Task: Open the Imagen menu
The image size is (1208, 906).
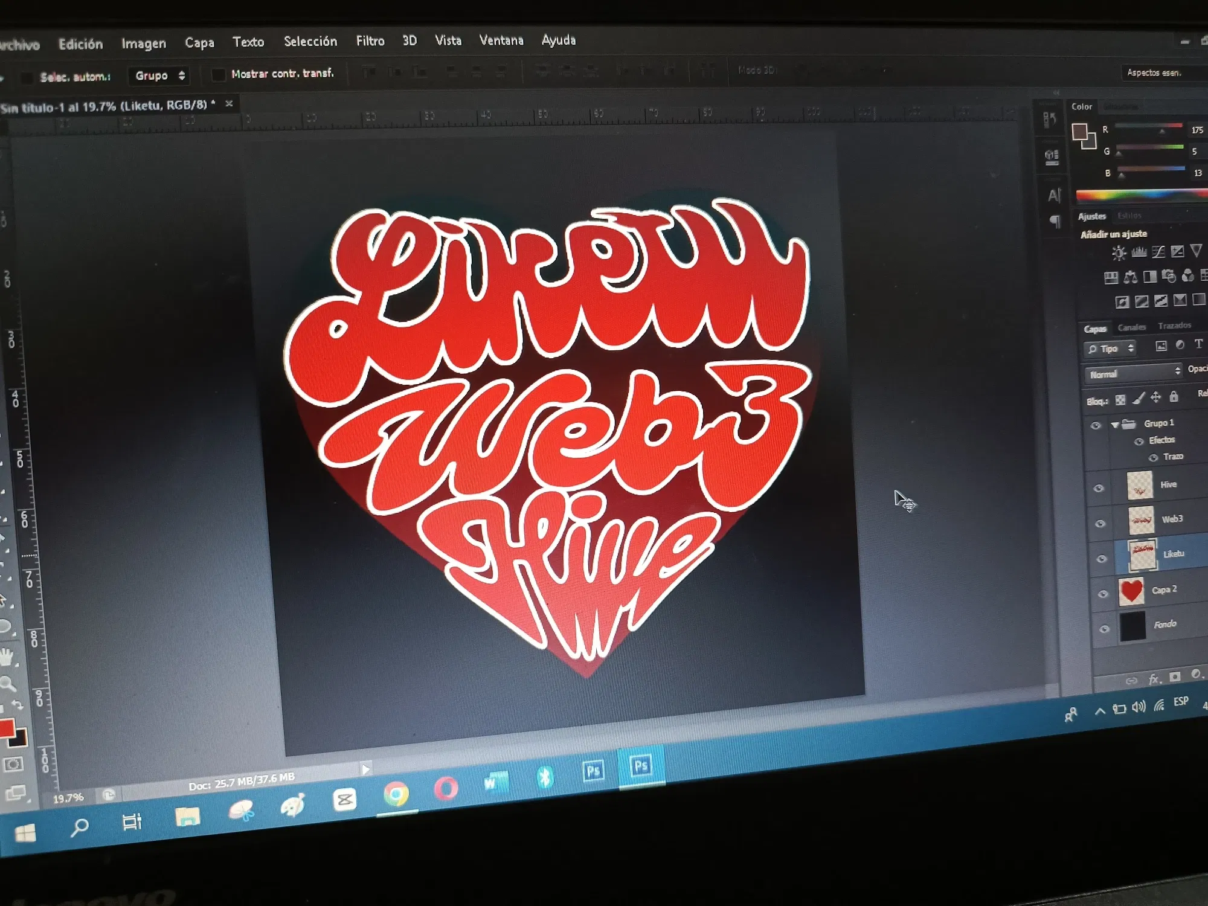Action: tap(144, 43)
